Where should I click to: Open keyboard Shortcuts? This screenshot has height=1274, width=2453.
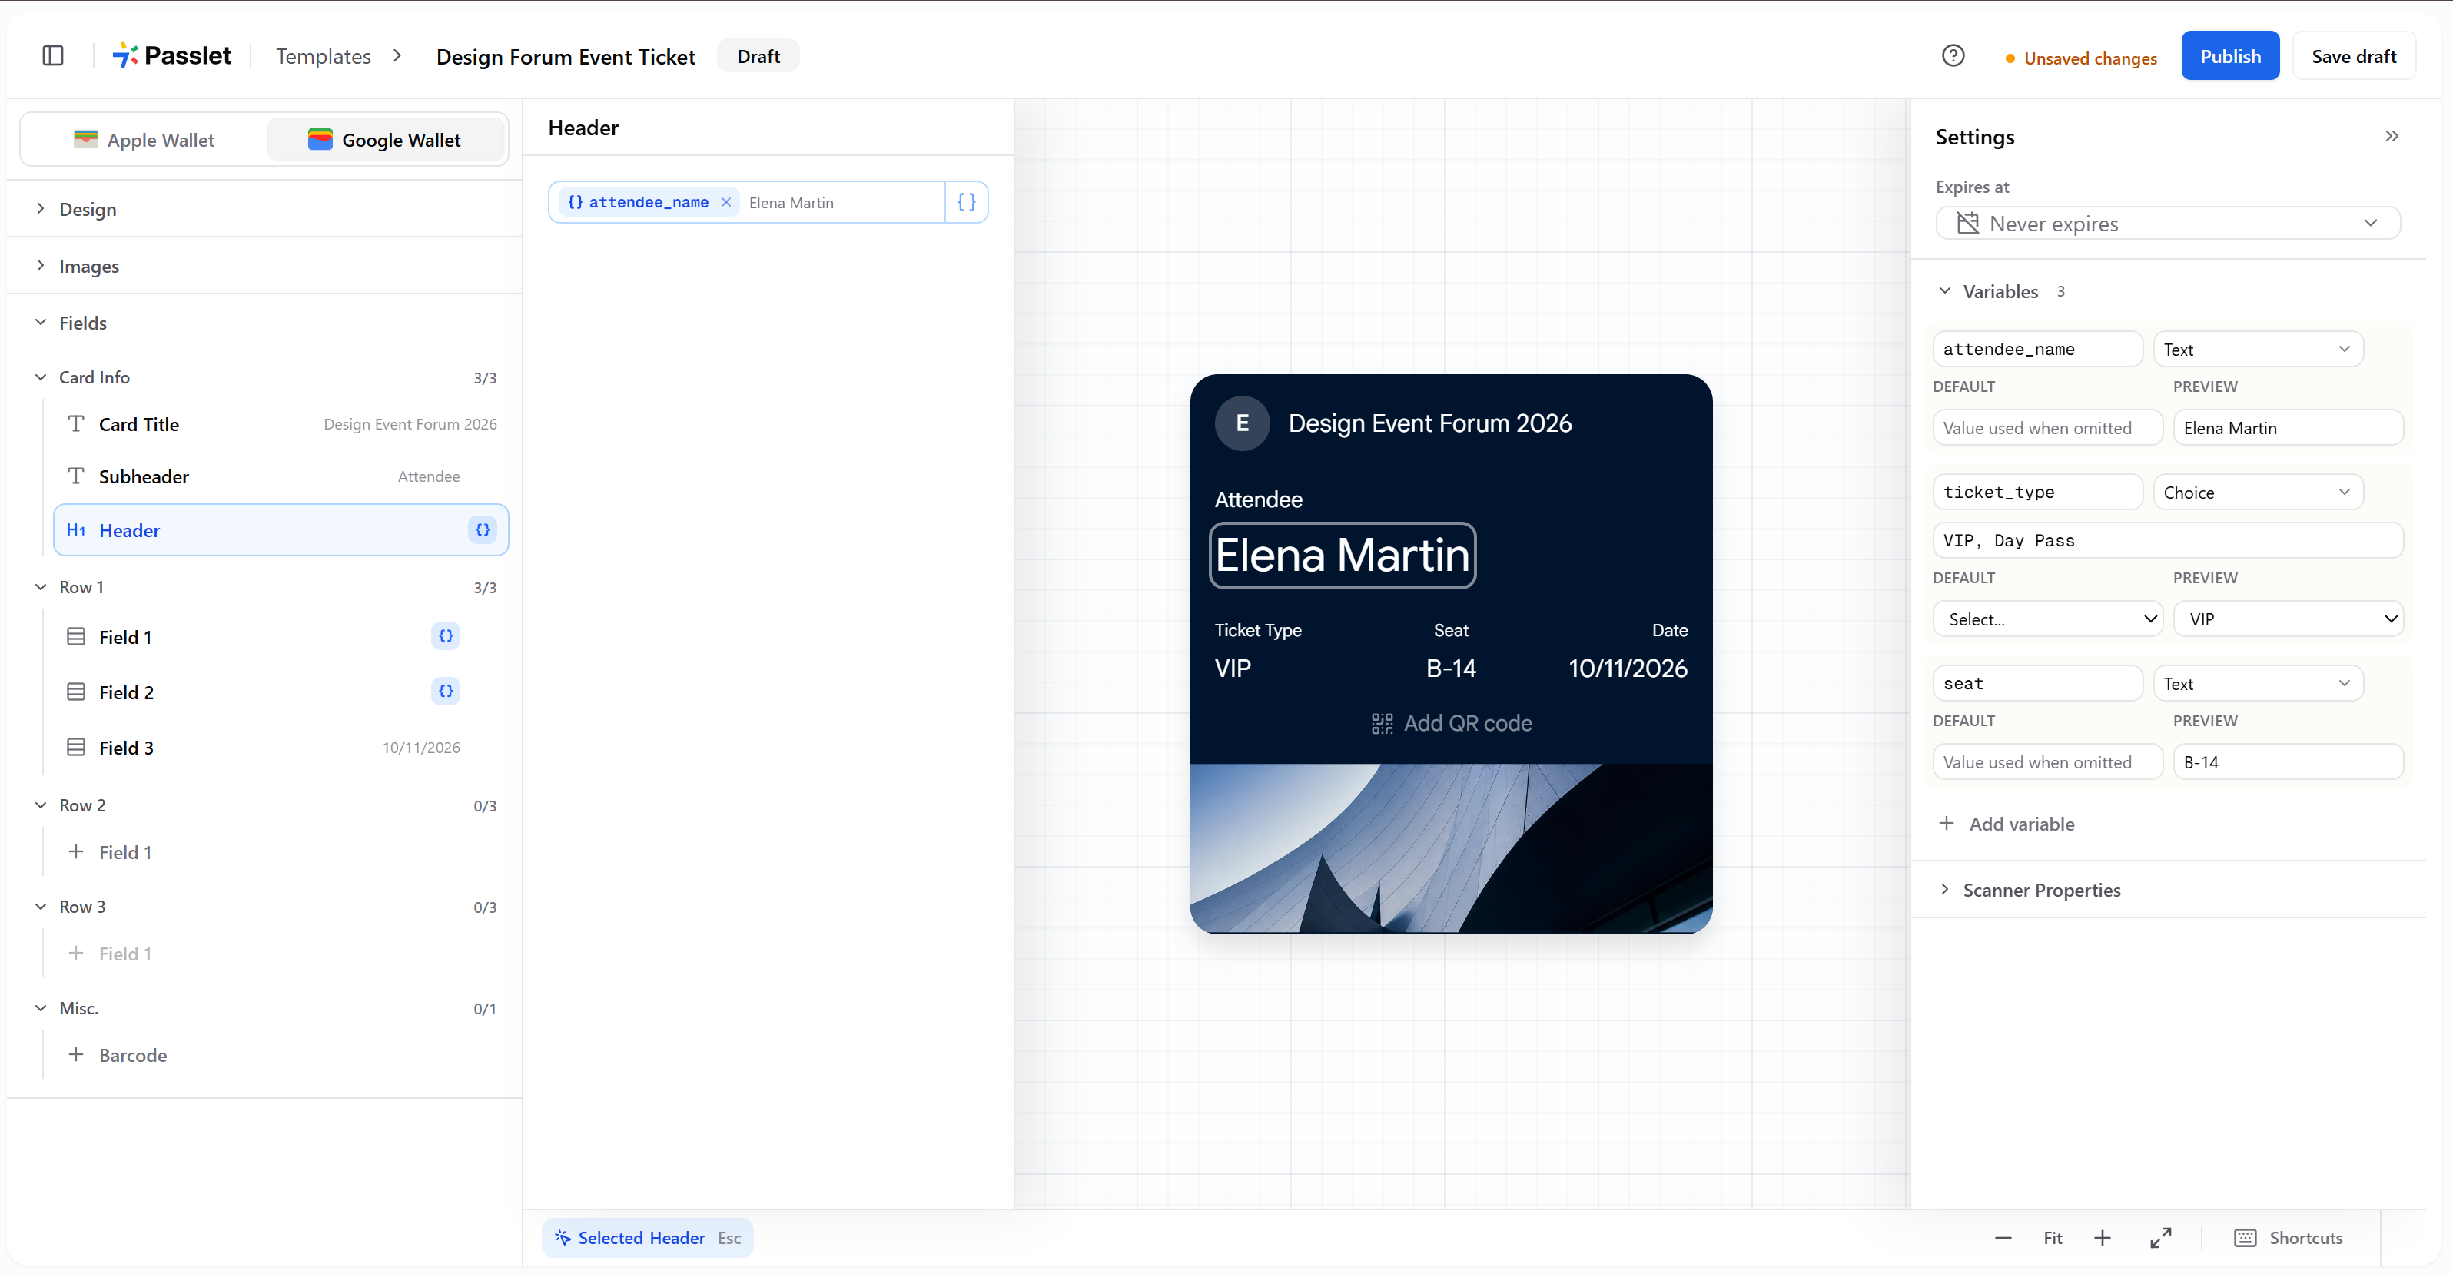(x=2287, y=1238)
